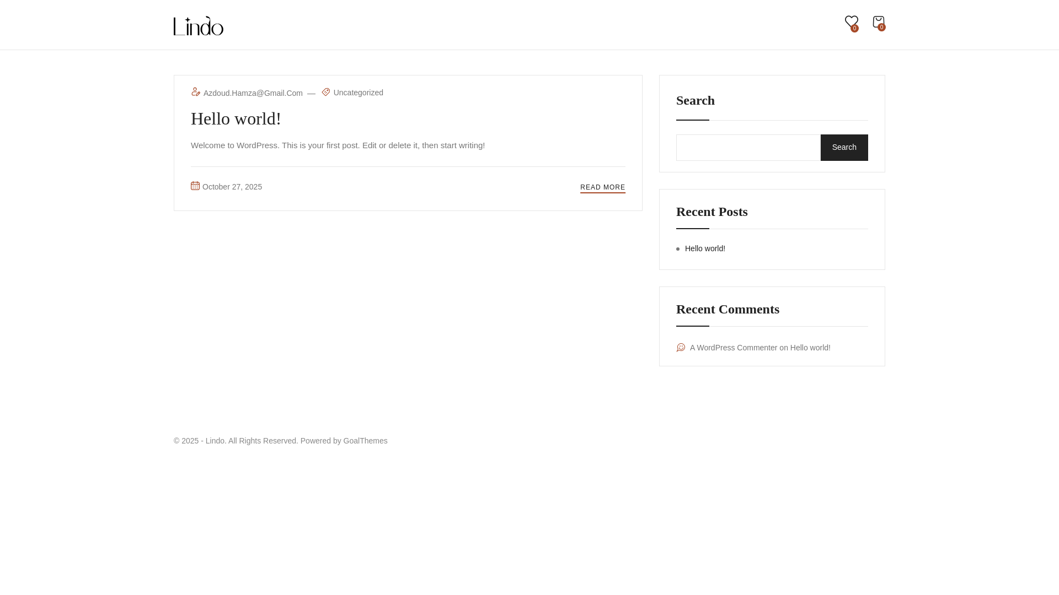Open author Azdoud.Hamza@Gmail.Com link

253,93
